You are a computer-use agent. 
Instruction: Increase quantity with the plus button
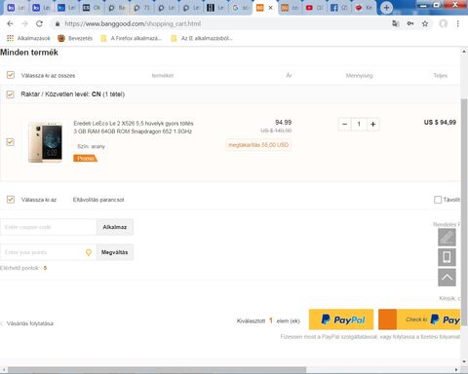(x=373, y=124)
